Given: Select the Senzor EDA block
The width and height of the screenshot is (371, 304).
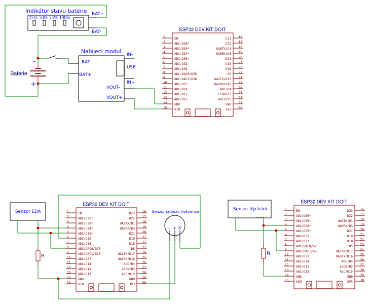Looking at the screenshot, I should (x=28, y=211).
